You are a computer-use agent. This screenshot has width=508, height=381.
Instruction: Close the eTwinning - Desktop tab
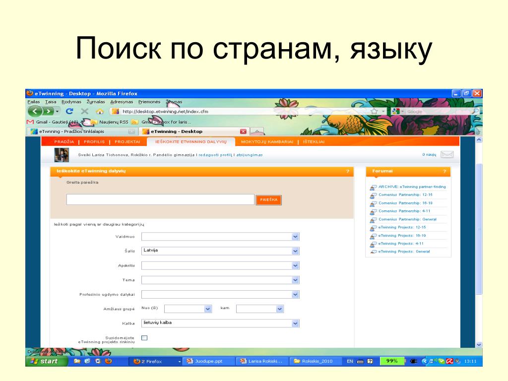(243, 131)
